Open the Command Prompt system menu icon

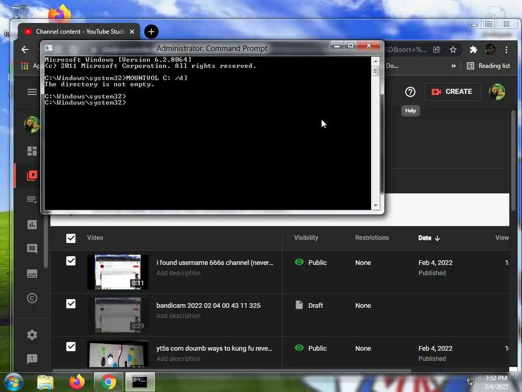(48, 48)
